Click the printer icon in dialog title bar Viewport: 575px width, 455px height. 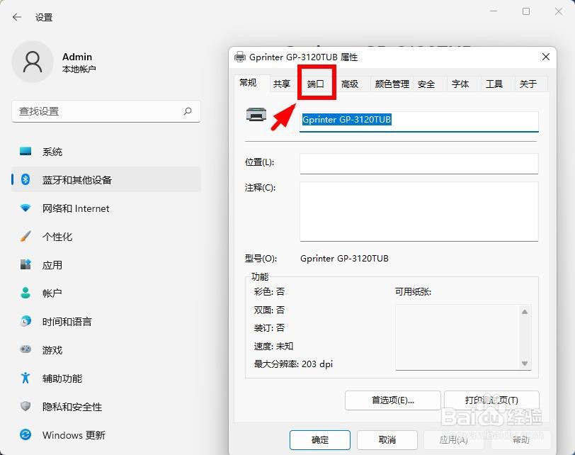240,57
